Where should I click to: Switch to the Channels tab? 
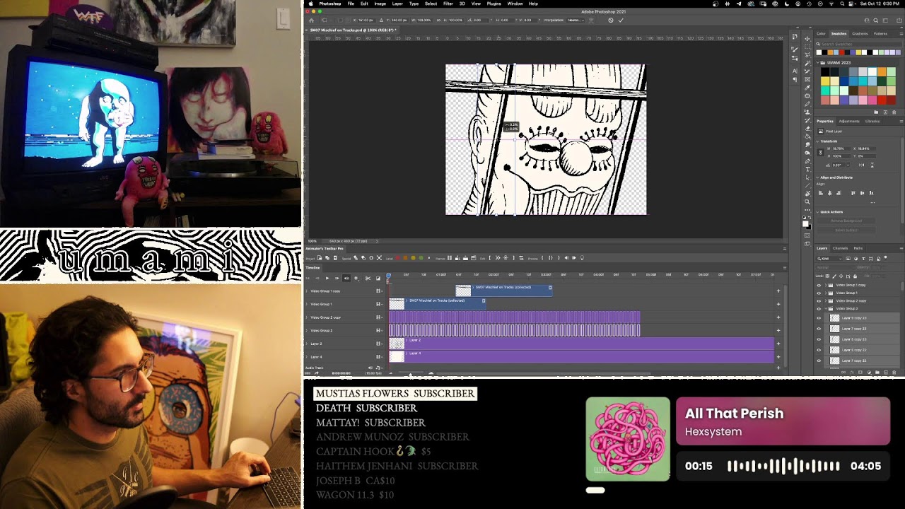[x=840, y=248]
